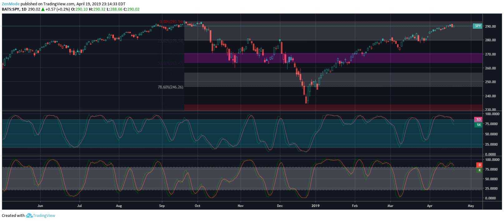The width and height of the screenshot is (504, 221).
Task: Click the top stochastic 25.0000 axis value
Action: [492, 144]
